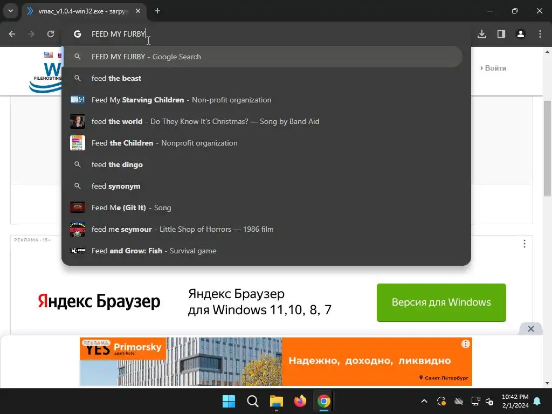This screenshot has width=552, height=414.
Task: Open Windows taskbar search
Action: 252,401
